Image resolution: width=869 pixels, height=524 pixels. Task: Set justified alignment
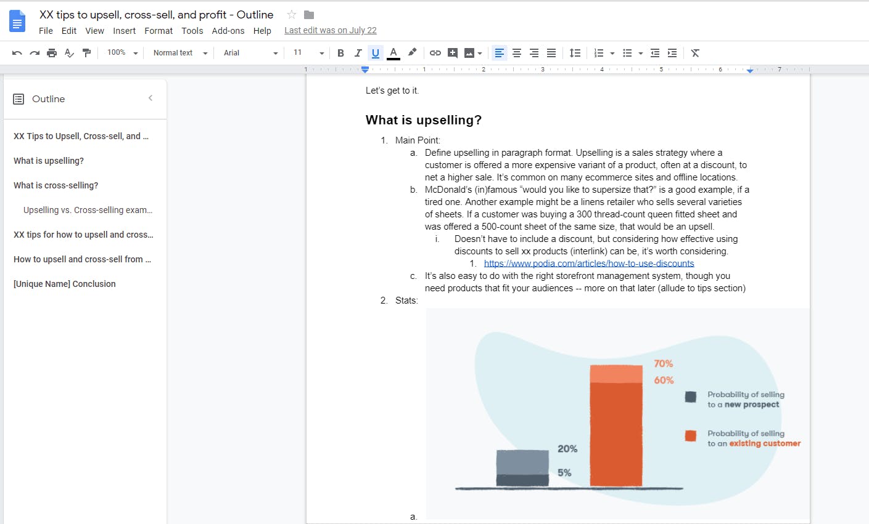tap(551, 53)
